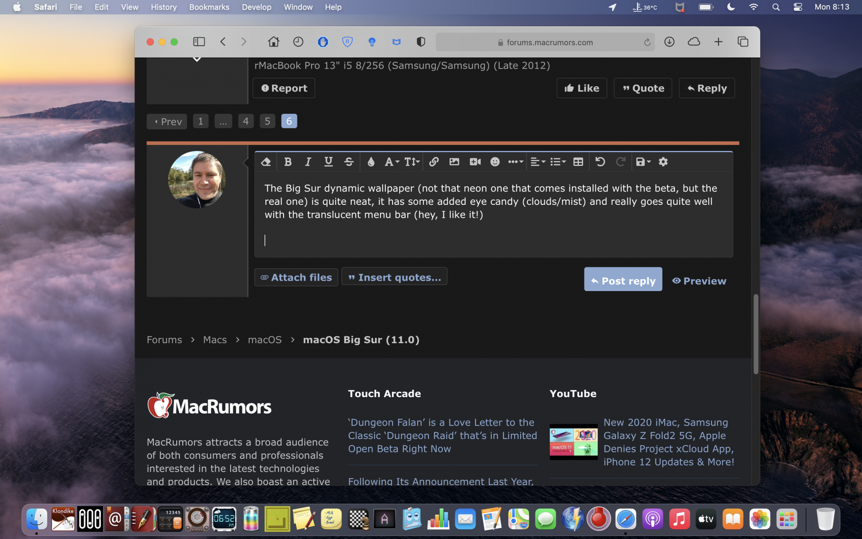
Task: Open Music from the Dock
Action: (679, 519)
